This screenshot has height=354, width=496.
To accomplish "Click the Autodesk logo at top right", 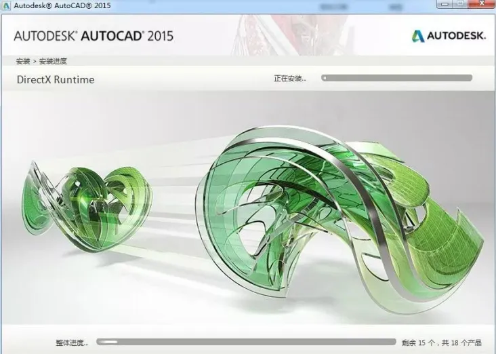I will coord(449,36).
